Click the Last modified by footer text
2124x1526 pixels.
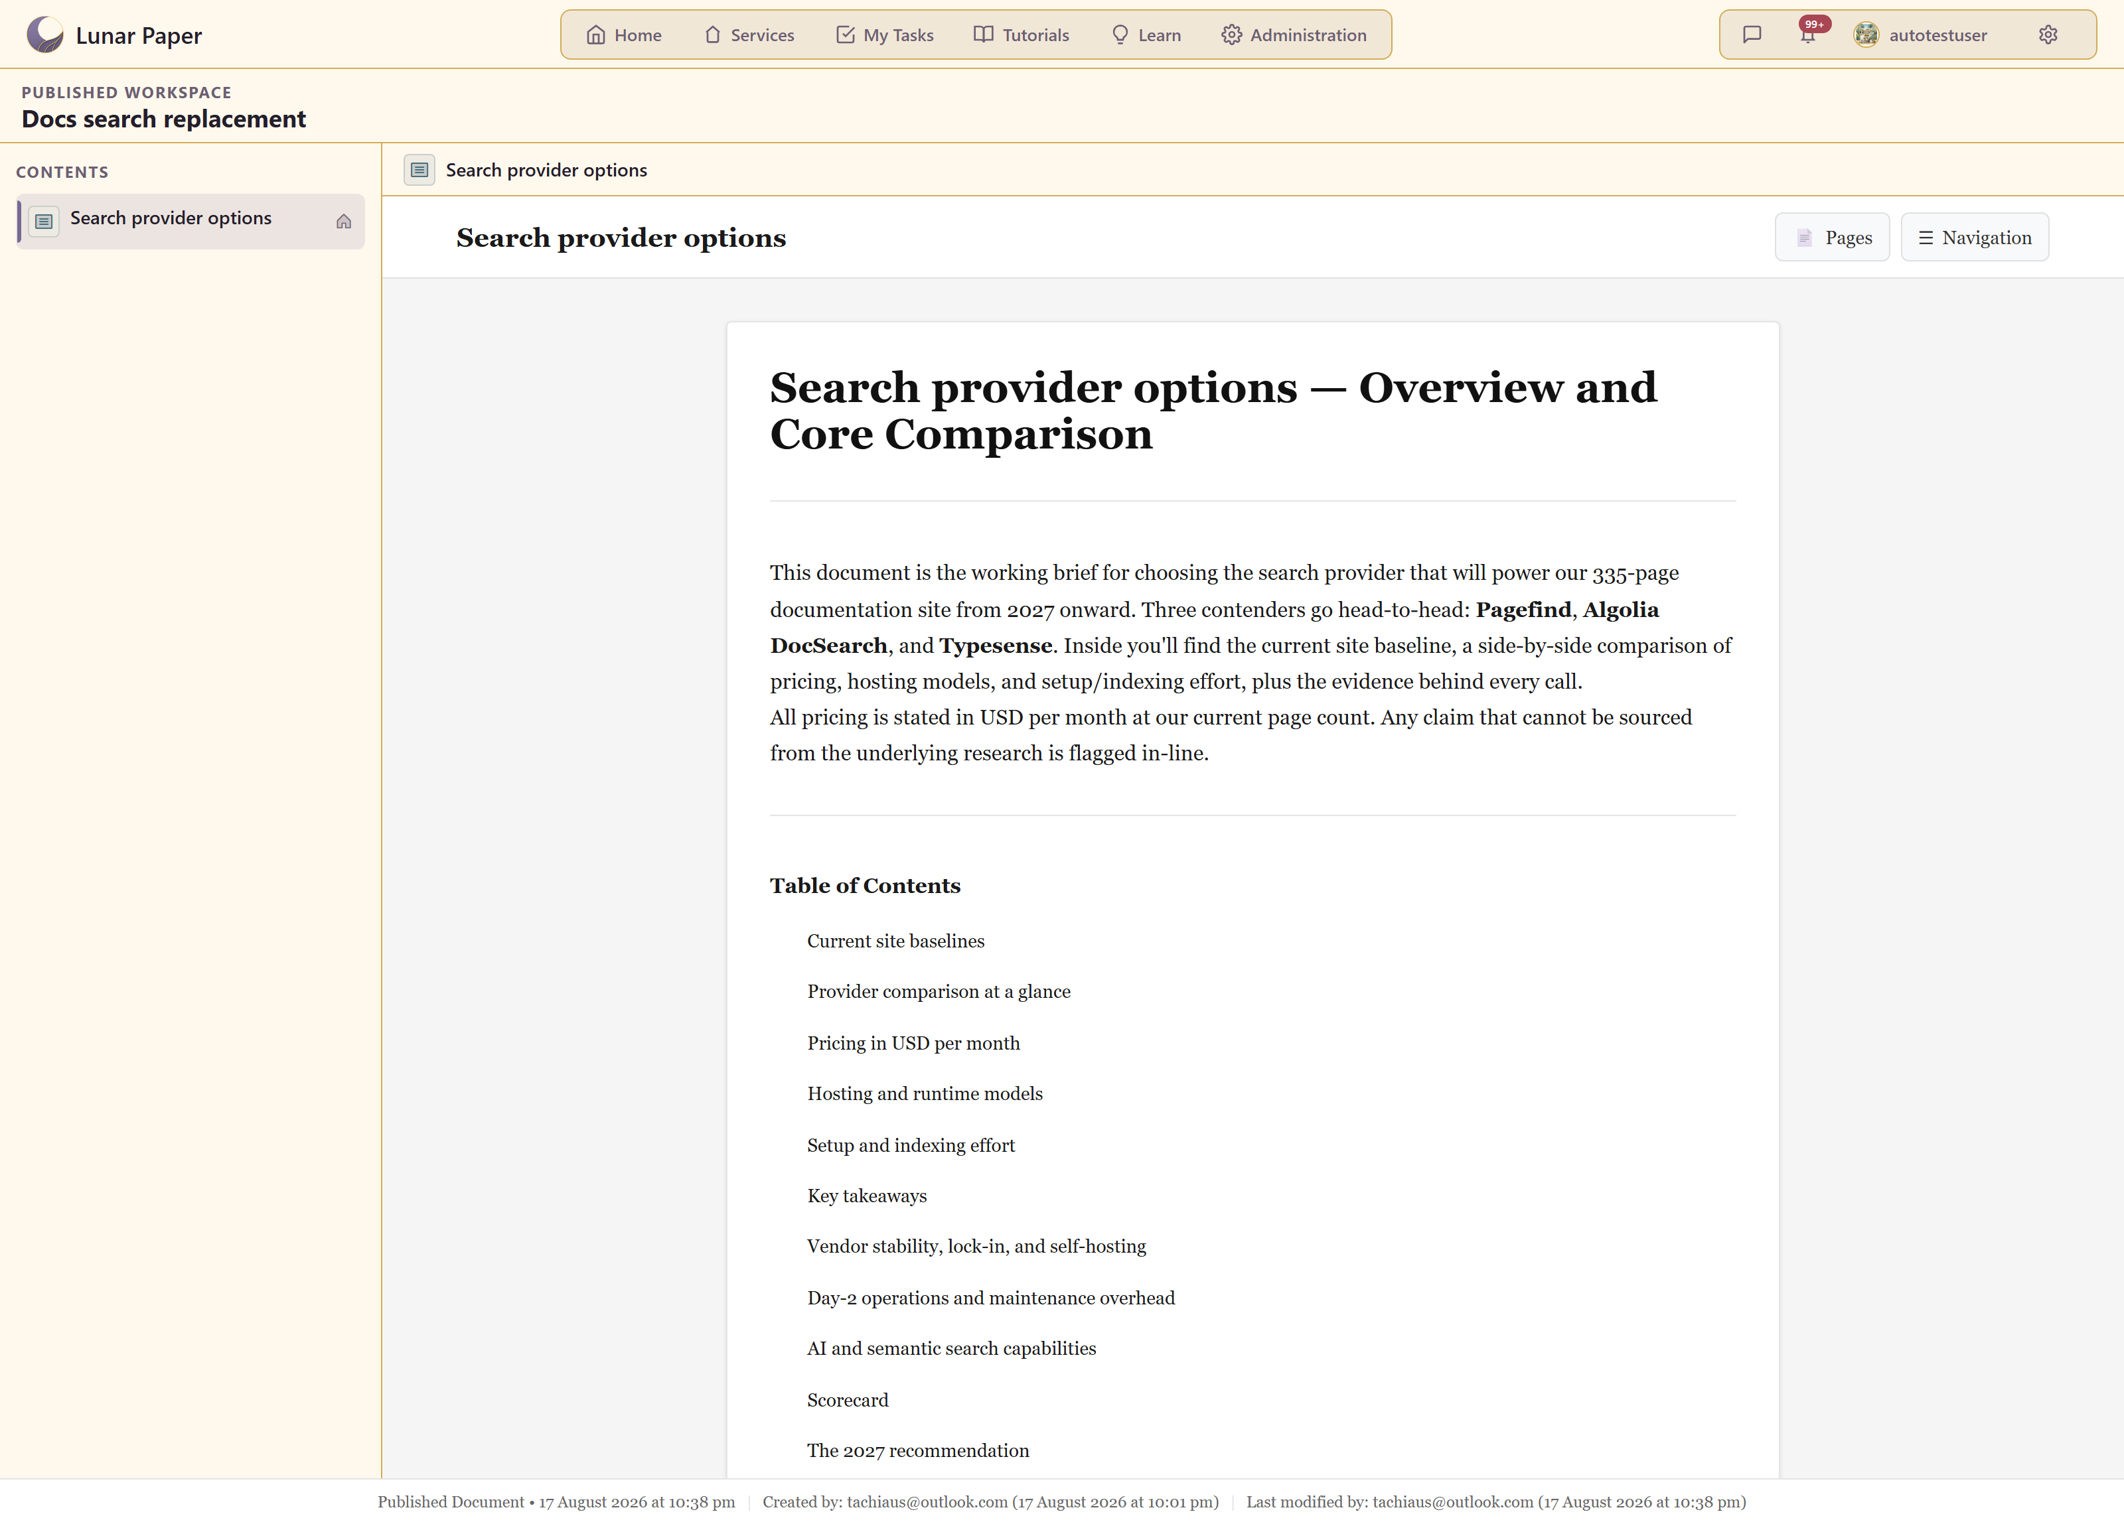(1495, 1501)
